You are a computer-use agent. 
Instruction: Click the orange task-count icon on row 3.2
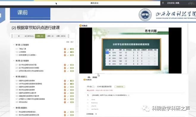65,84
